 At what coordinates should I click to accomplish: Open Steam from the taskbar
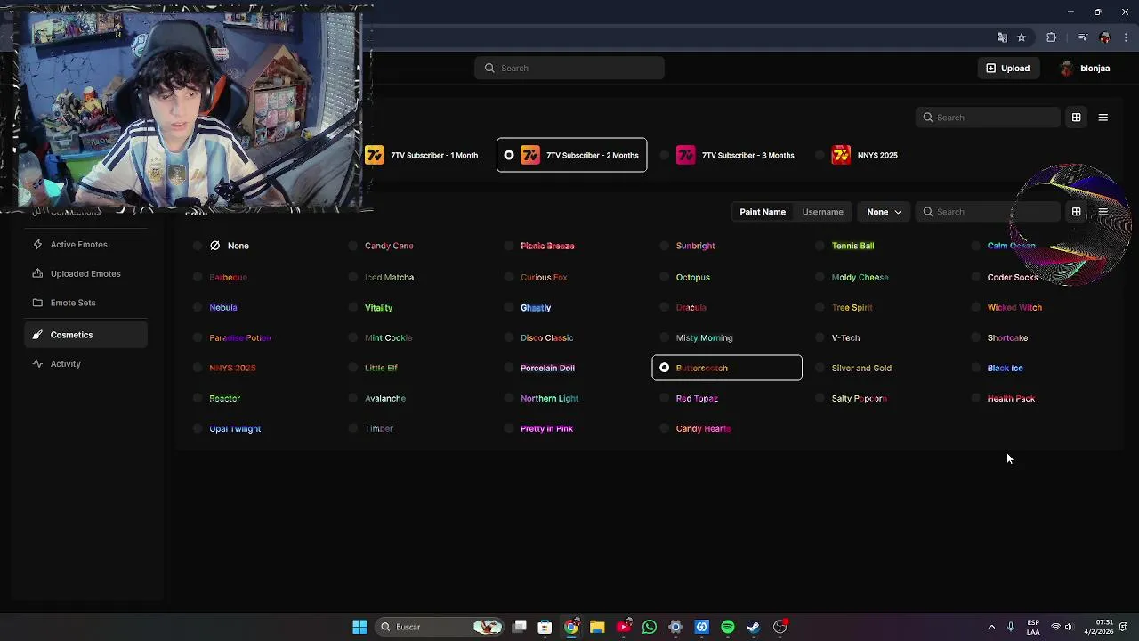click(754, 627)
